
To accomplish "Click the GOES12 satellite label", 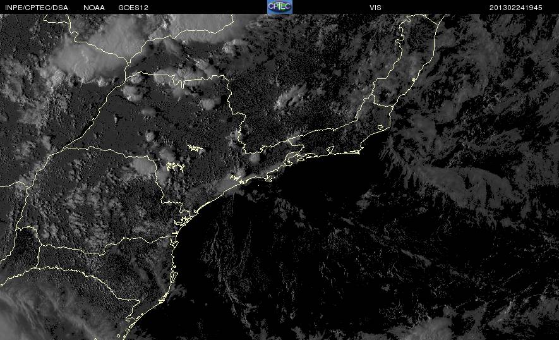I will click(133, 8).
